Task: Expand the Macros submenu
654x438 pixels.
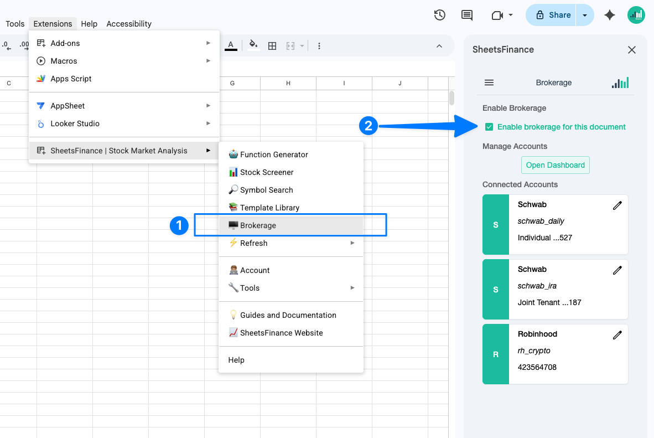Action: point(124,61)
